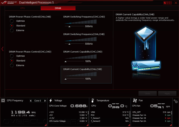Select Optimize for Phase Control (CHA,CHB)

[x=12, y=21]
